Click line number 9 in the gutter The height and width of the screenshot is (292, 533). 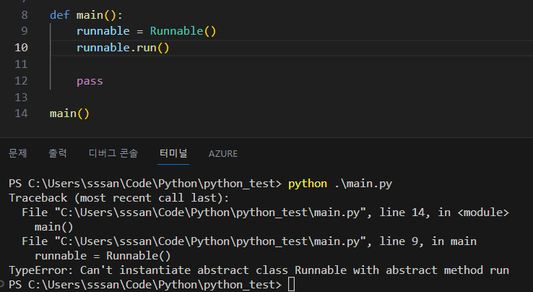click(25, 31)
